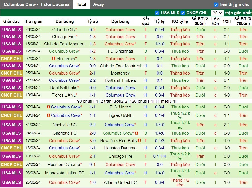Click Minnesota United FC team name
This screenshot has width=252, height=188.
[x=65, y=173]
